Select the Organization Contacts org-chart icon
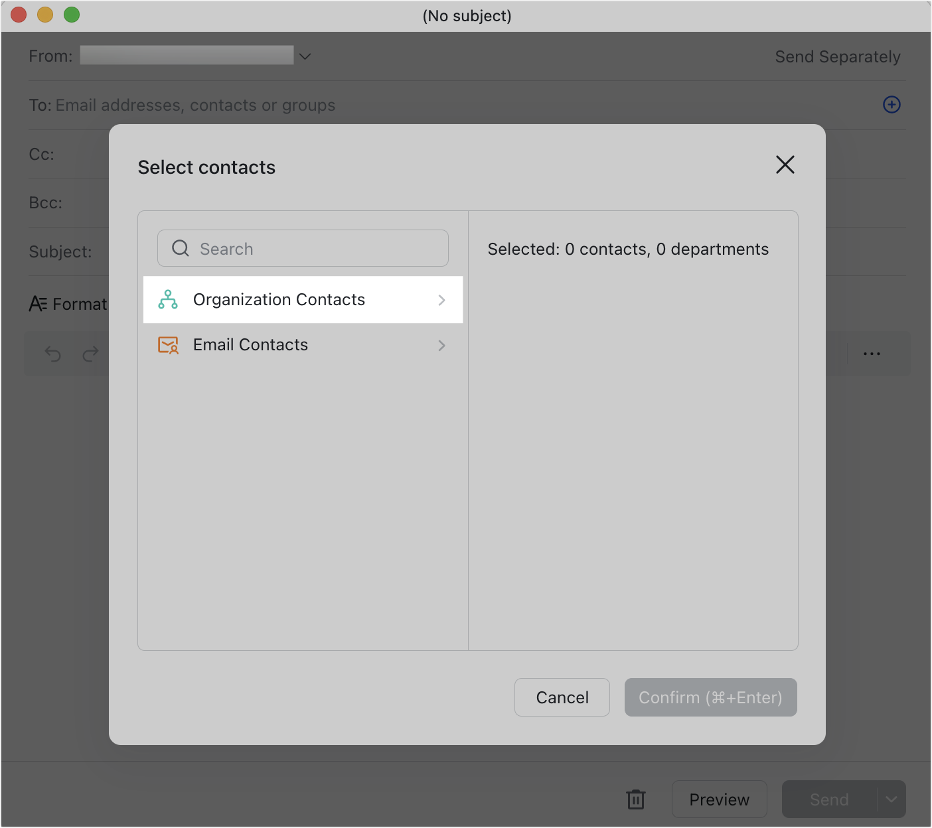The width and height of the screenshot is (932, 828). 168,300
